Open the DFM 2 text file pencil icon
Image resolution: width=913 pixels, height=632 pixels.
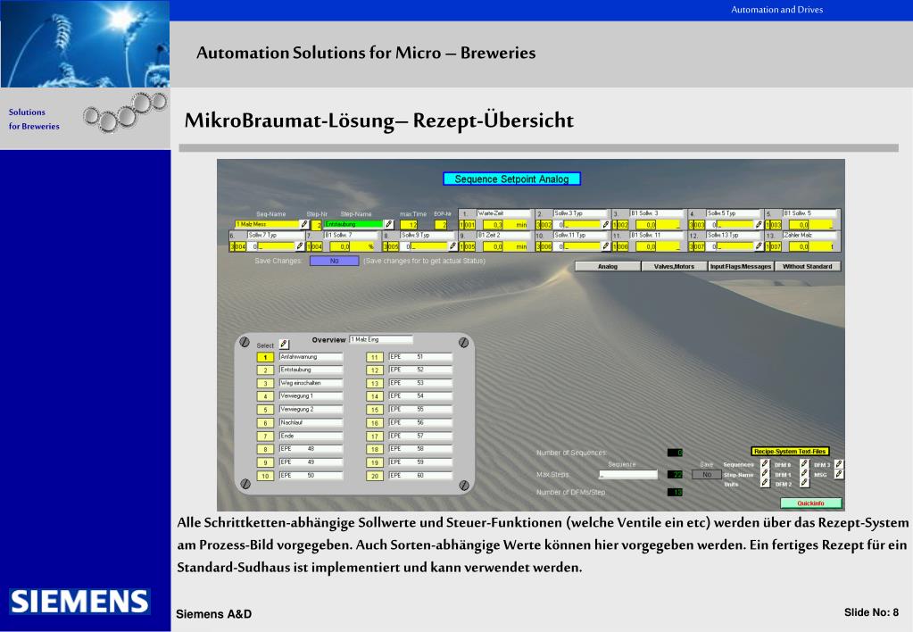[x=804, y=483]
